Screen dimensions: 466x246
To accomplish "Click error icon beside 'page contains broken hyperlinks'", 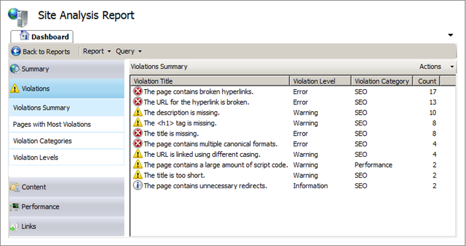I will coord(138,91).
